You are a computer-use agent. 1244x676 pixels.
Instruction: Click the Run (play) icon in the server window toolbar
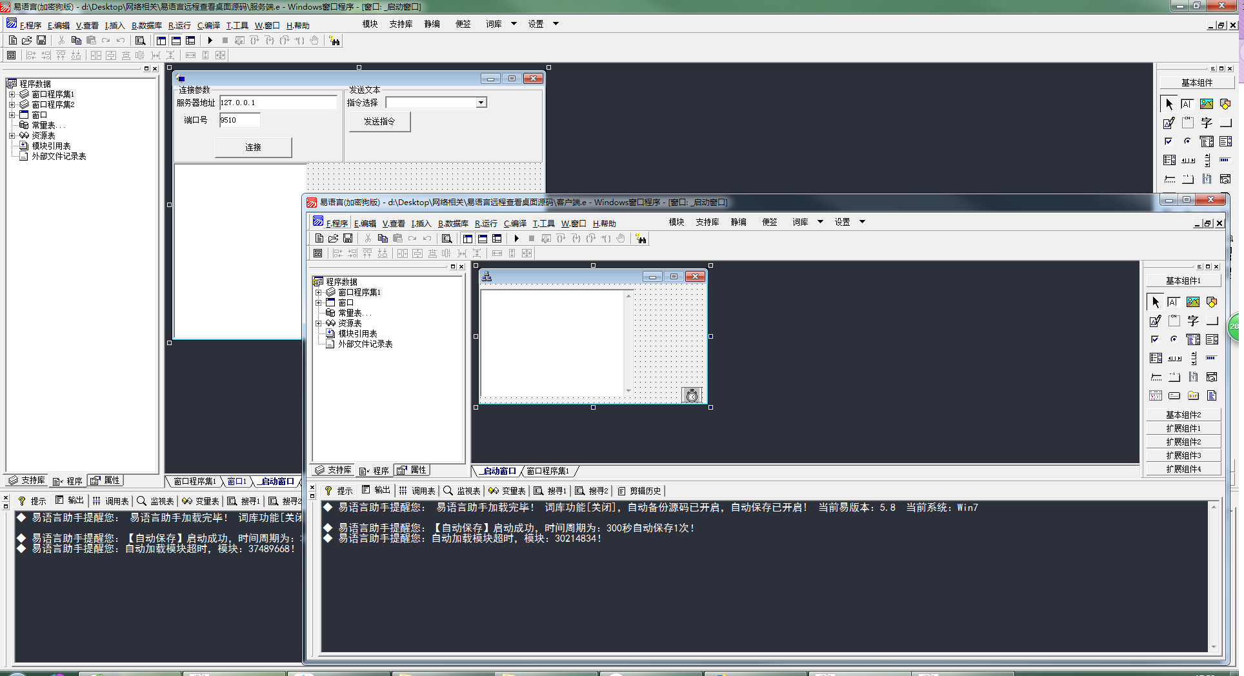(x=210, y=41)
